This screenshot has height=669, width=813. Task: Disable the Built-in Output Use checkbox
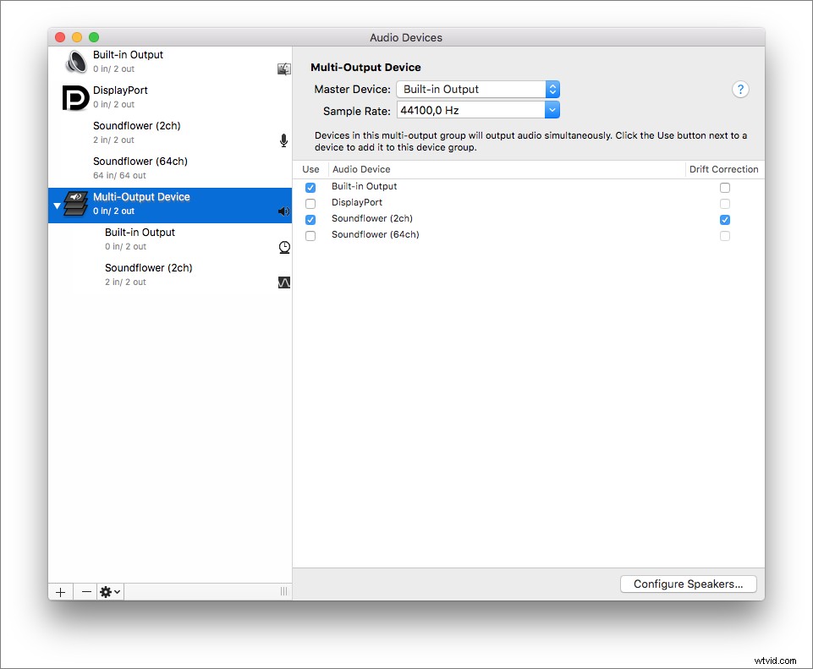(310, 187)
